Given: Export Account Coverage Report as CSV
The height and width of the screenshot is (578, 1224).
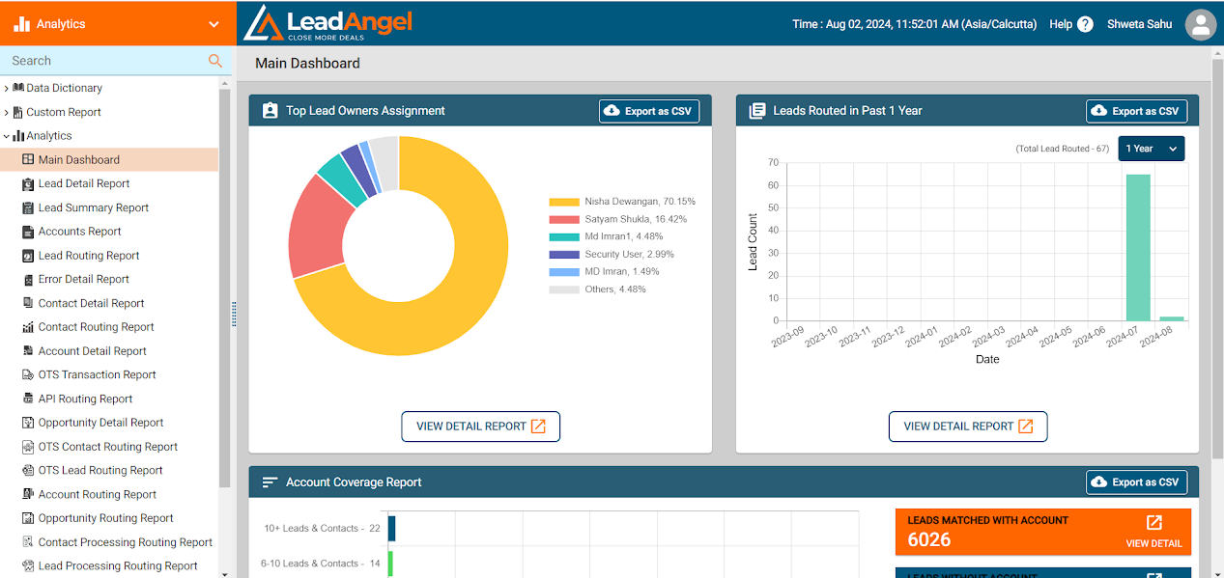Looking at the screenshot, I should [1136, 482].
